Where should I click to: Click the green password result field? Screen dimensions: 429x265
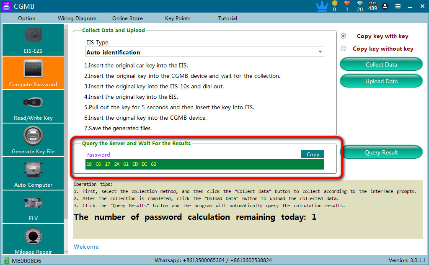pos(204,164)
